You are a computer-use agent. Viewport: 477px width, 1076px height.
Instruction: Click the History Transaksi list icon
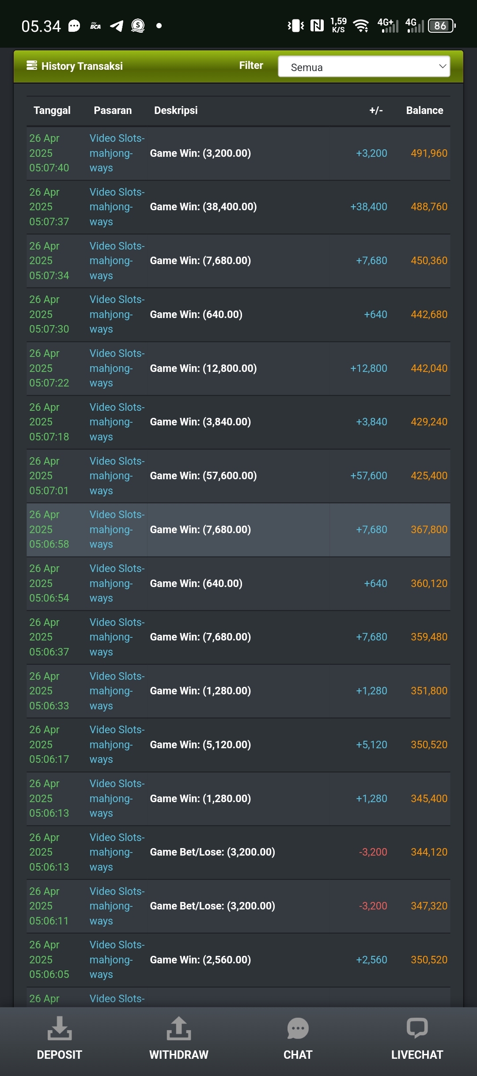point(32,65)
